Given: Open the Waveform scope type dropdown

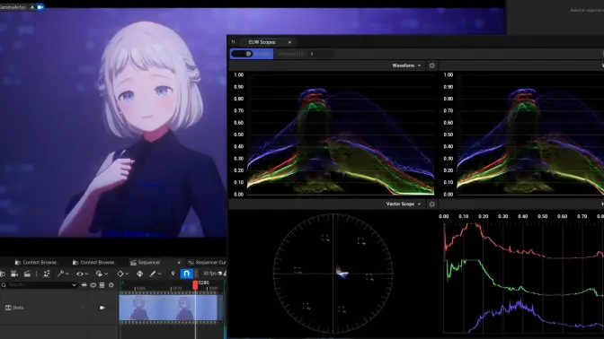Looking at the screenshot, I should tap(406, 65).
